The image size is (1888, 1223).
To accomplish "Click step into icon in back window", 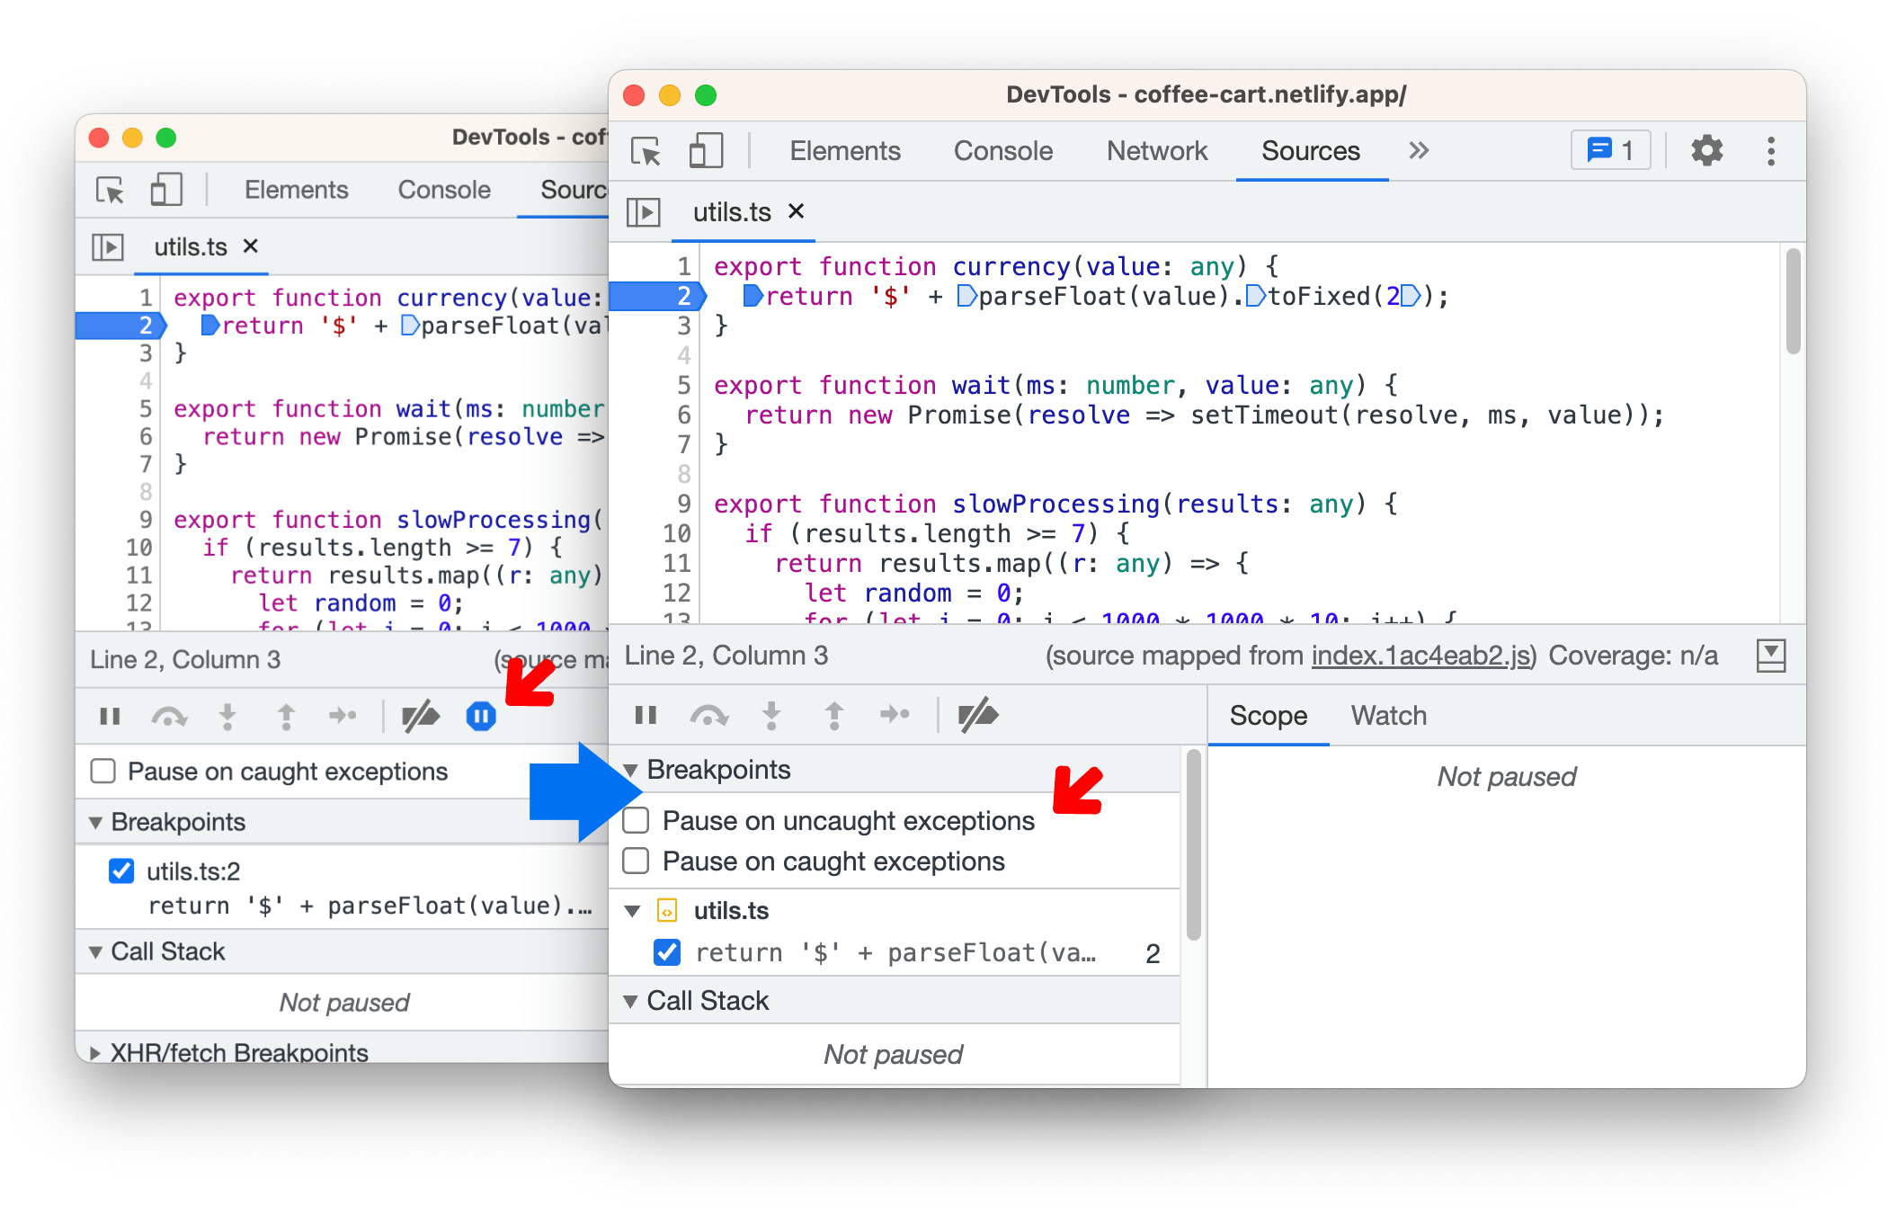I will [227, 717].
